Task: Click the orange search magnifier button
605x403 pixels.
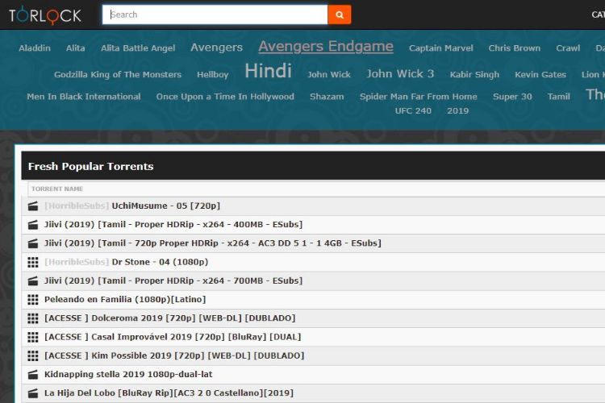Action: 340,15
